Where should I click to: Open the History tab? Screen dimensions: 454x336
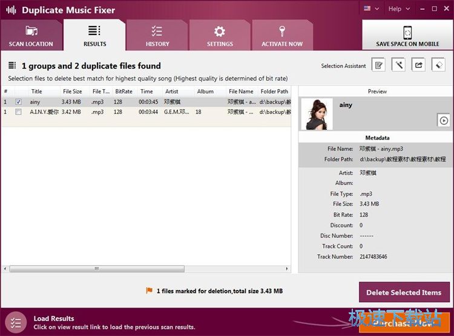click(157, 35)
